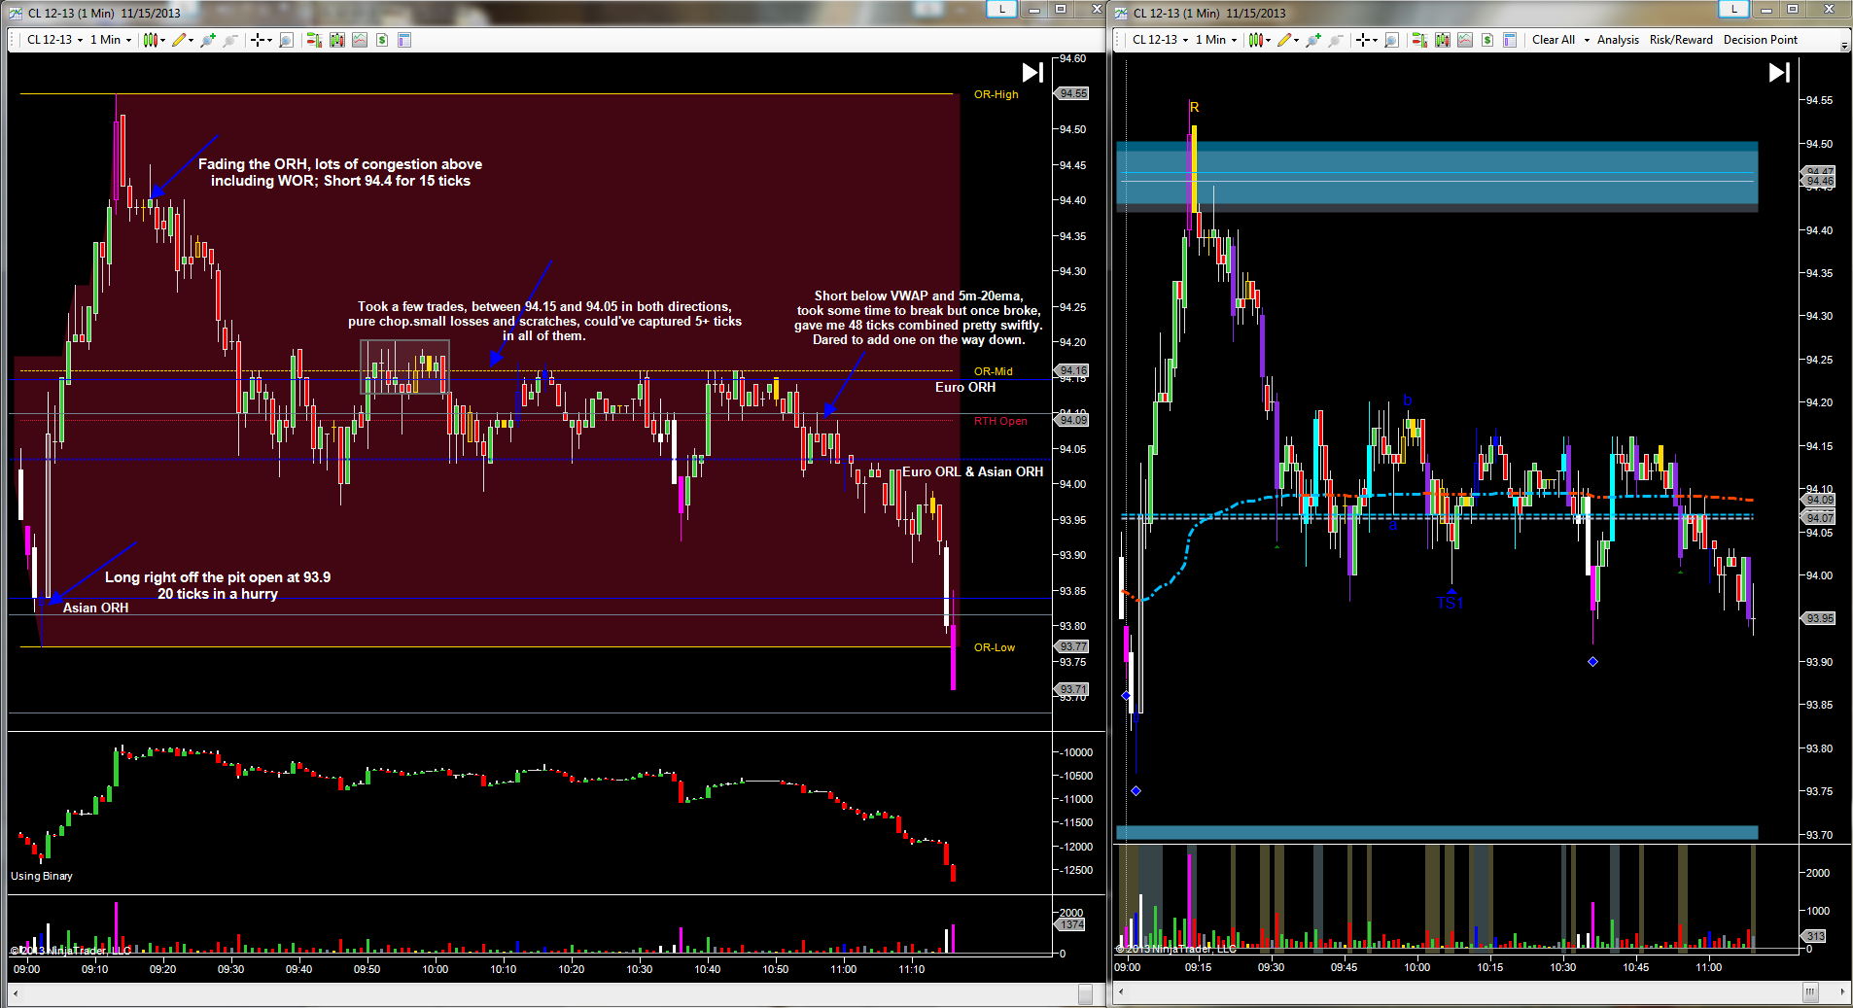The height and width of the screenshot is (1008, 1853).
Task: Expand chart style dropdown arrow in right window
Action: point(1268,40)
